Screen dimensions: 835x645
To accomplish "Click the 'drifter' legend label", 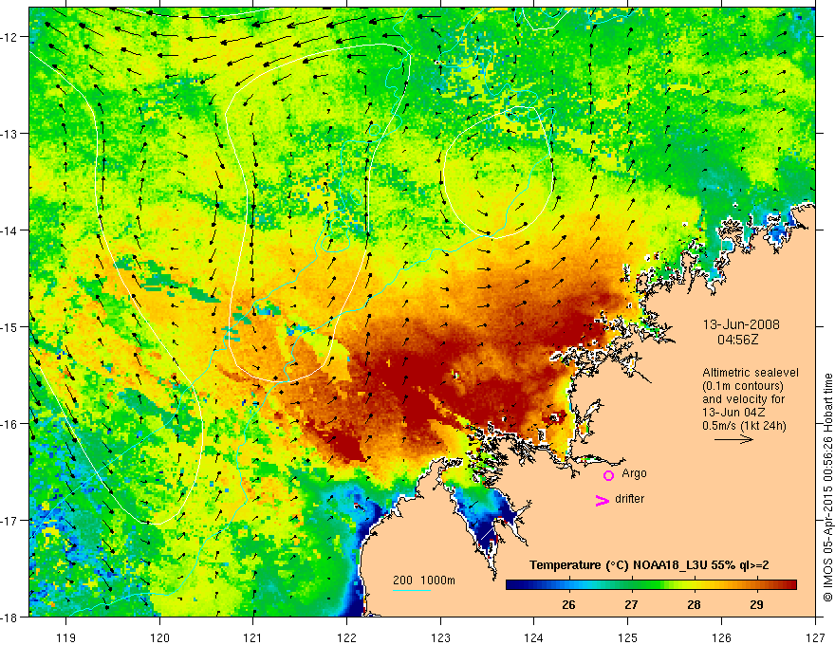I will pyautogui.click(x=629, y=499).
